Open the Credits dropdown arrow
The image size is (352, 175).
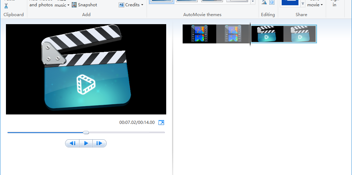142,5
